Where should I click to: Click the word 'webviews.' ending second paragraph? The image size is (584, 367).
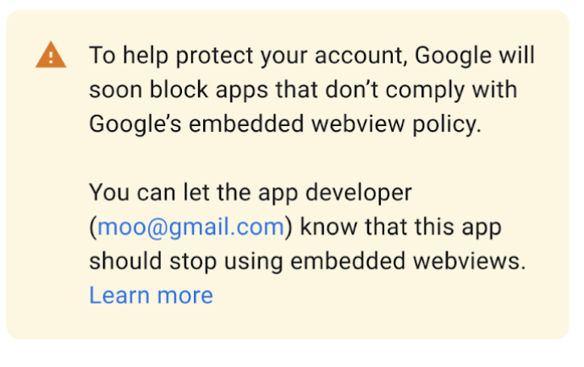click(469, 261)
